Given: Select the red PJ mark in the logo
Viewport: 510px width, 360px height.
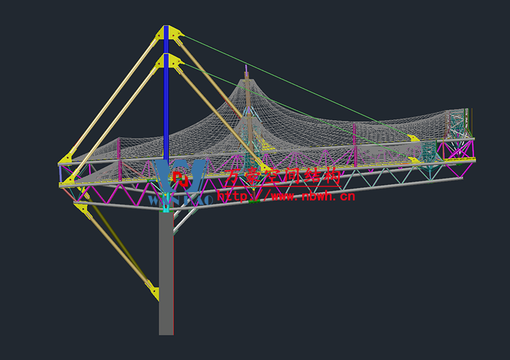Looking at the screenshot, I should click(x=180, y=179).
